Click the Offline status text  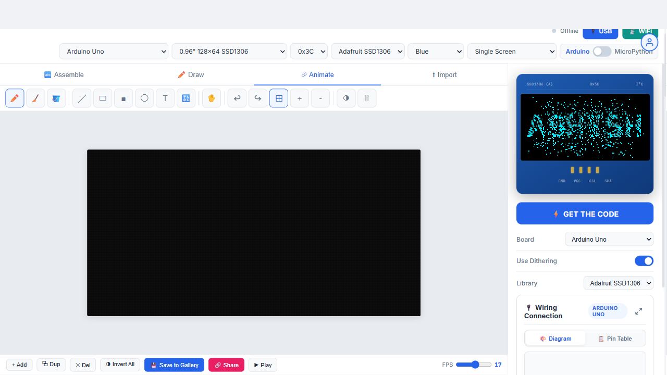click(569, 31)
